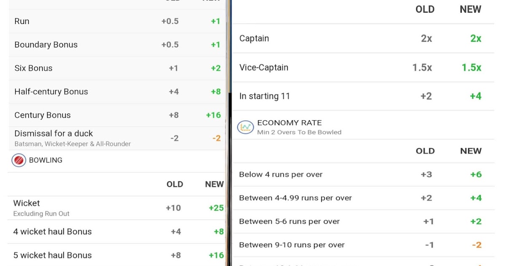The width and height of the screenshot is (506, 266).
Task: Click the ECONOMY RATE chart icon
Action: point(245,127)
